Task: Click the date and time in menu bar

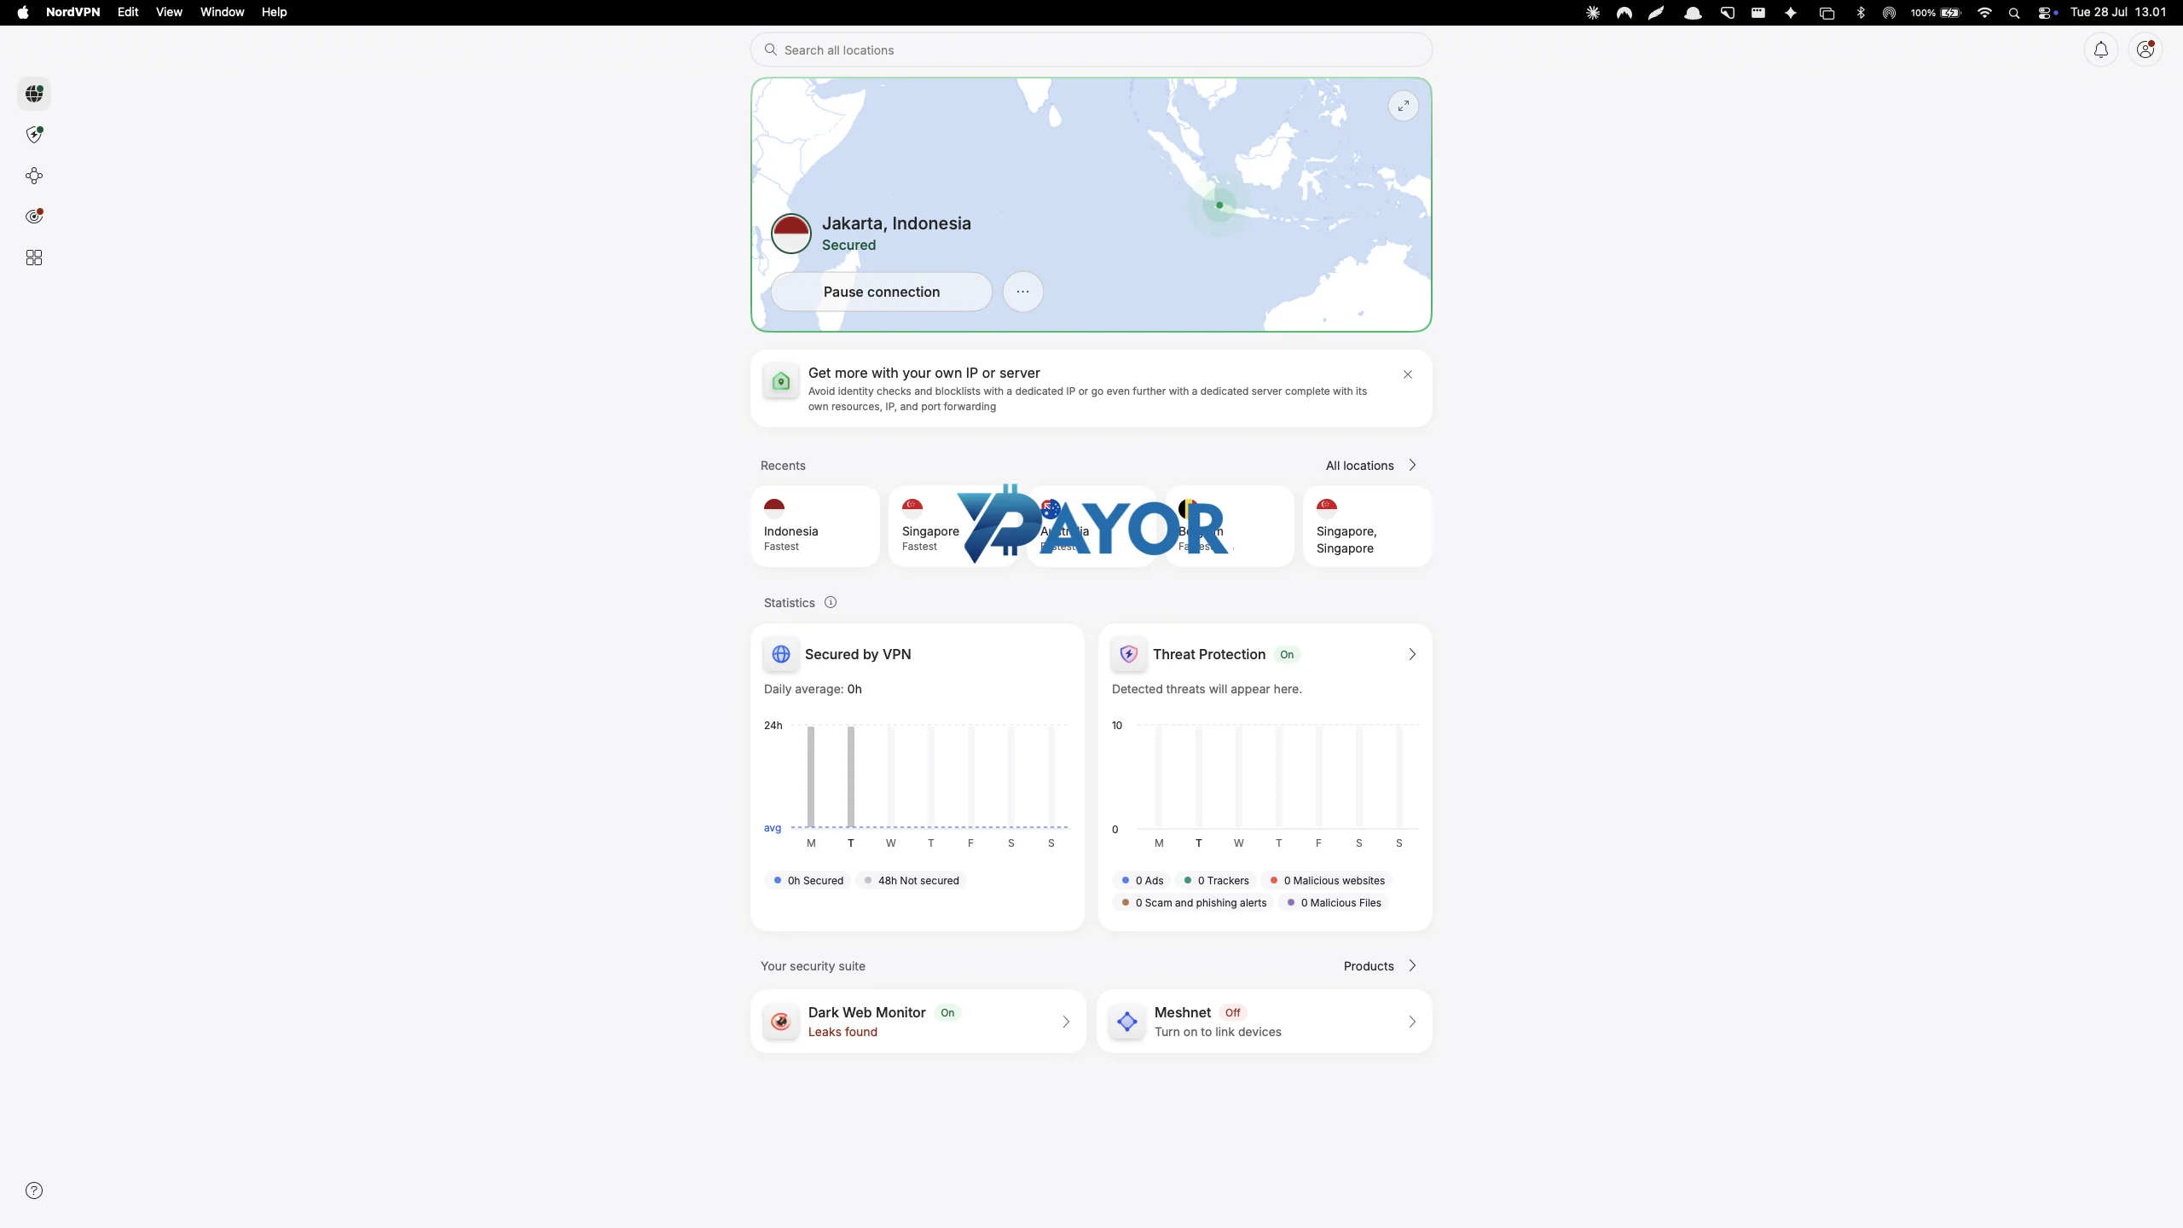Action: (2118, 12)
